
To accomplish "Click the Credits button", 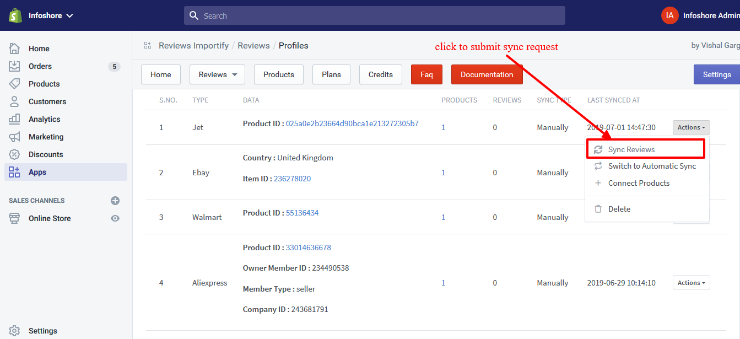I will 381,74.
